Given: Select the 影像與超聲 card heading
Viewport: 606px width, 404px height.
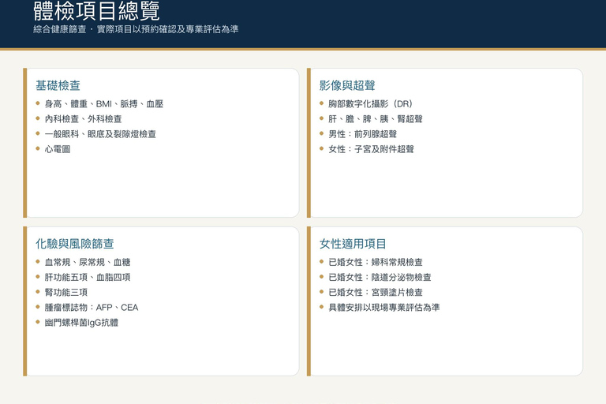Looking at the screenshot, I should click(x=347, y=85).
